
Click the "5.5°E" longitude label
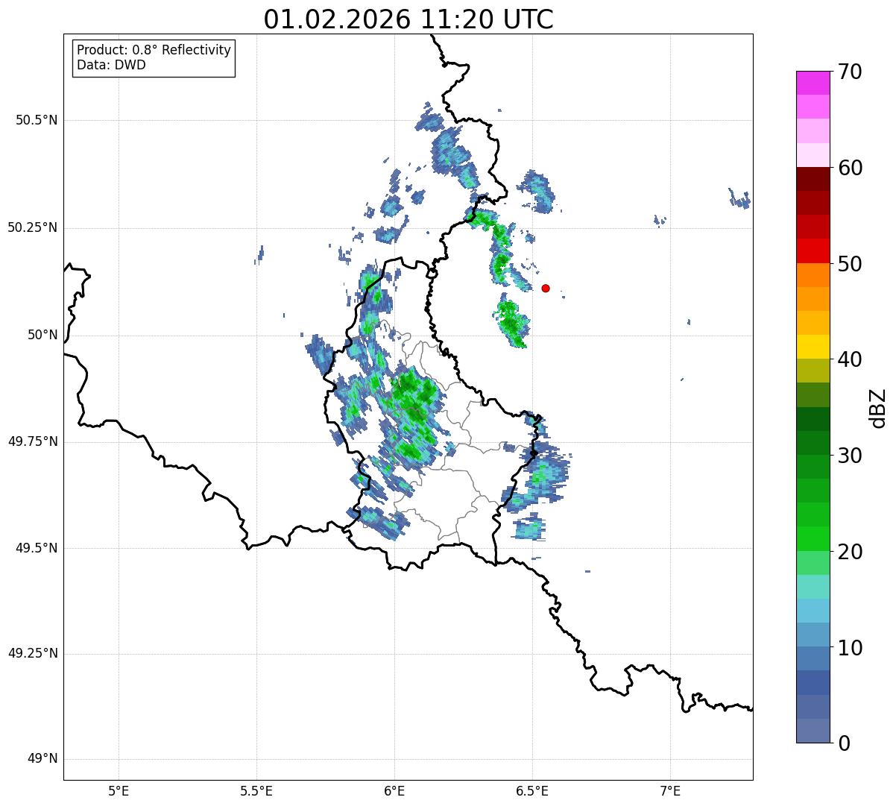[256, 790]
